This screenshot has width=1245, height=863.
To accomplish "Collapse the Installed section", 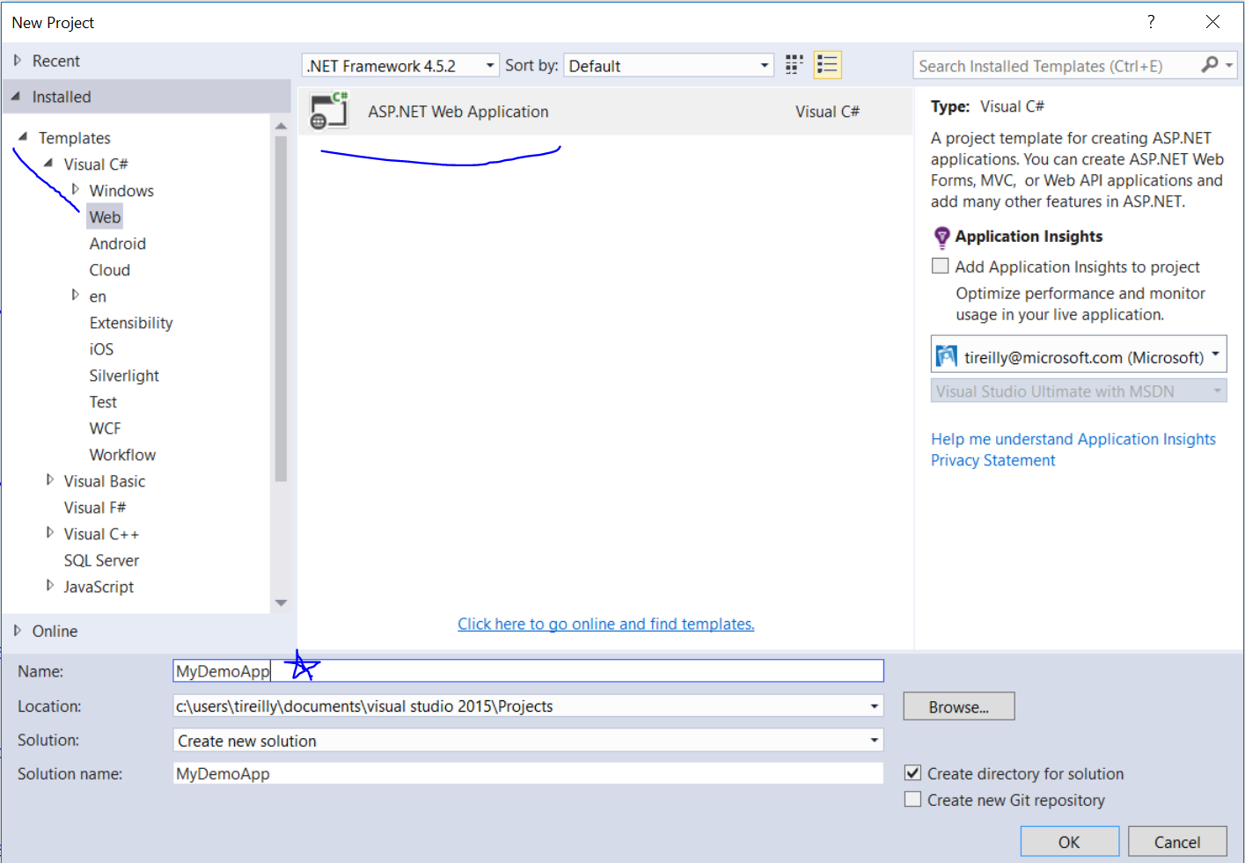I will click(17, 97).
